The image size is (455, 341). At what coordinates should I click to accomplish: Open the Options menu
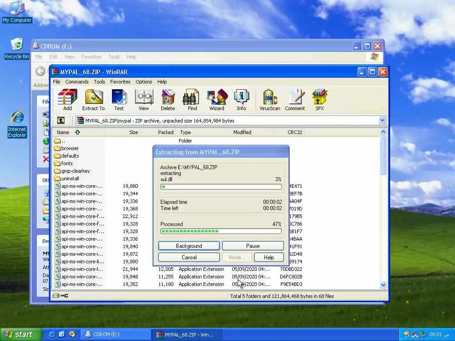(144, 82)
